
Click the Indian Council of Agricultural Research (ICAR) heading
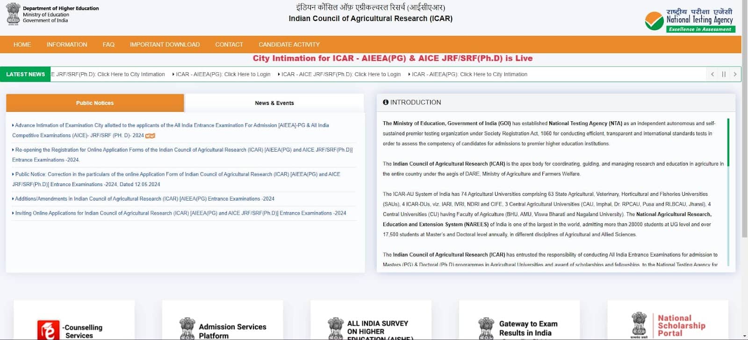(x=370, y=19)
